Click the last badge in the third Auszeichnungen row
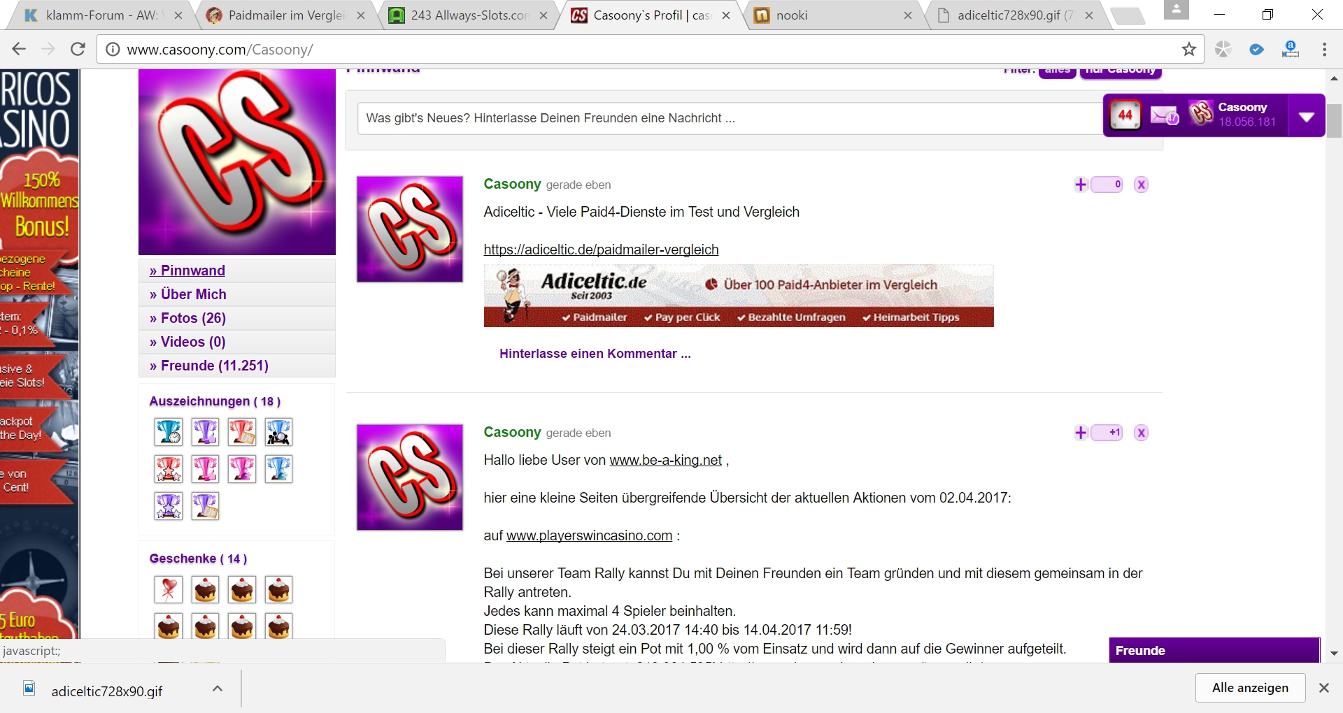 point(205,506)
